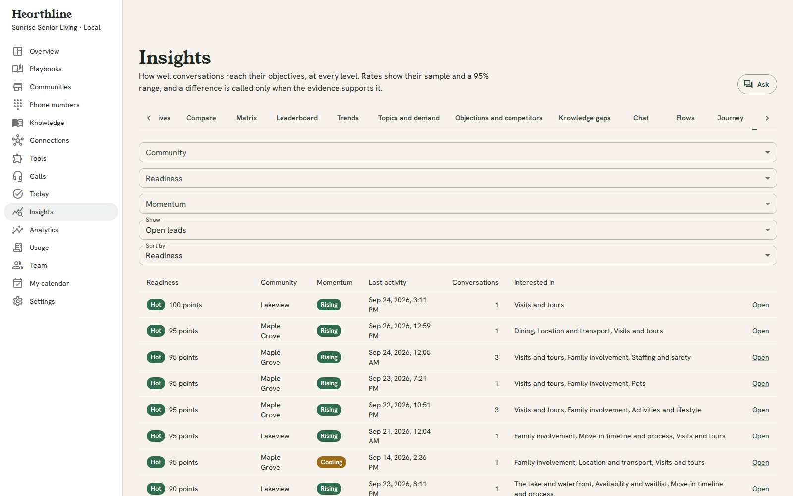
Task: Open the Community filter dropdown
Action: click(x=457, y=152)
